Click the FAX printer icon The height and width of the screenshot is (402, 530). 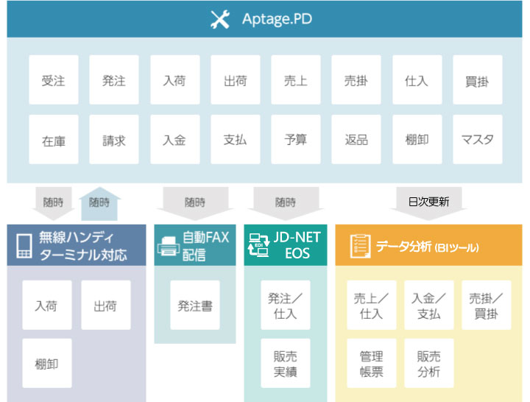(169, 247)
